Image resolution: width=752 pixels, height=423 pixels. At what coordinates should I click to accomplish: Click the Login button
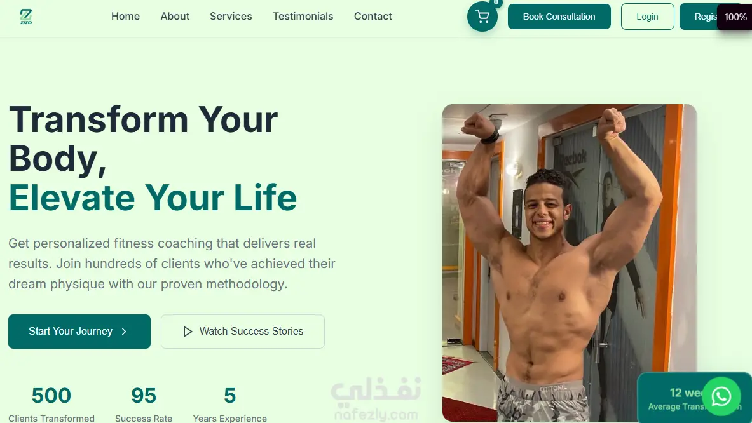648,17
